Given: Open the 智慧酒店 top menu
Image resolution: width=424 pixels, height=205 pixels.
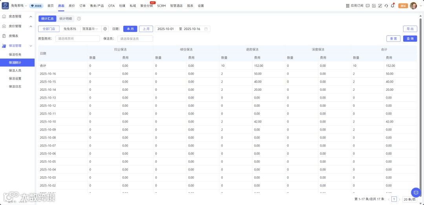Looking at the screenshot, I should (x=177, y=5).
